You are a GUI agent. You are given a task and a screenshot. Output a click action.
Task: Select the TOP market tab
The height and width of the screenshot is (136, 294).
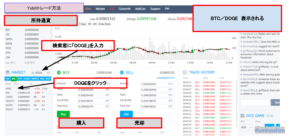click(x=8, y=79)
